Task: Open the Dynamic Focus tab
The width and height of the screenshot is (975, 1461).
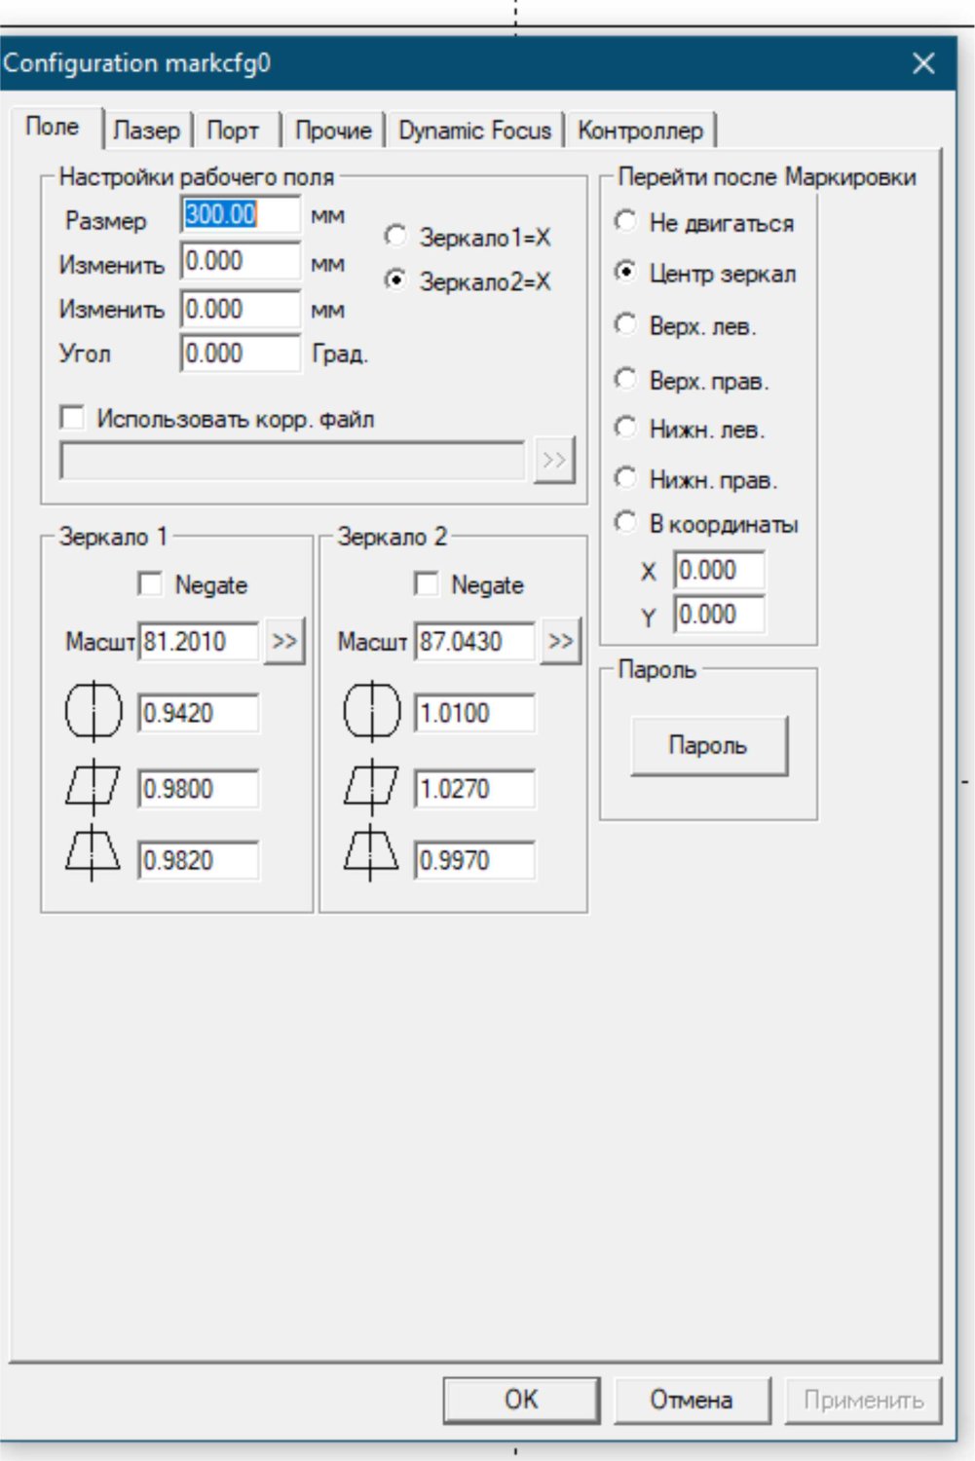Action: [x=474, y=131]
